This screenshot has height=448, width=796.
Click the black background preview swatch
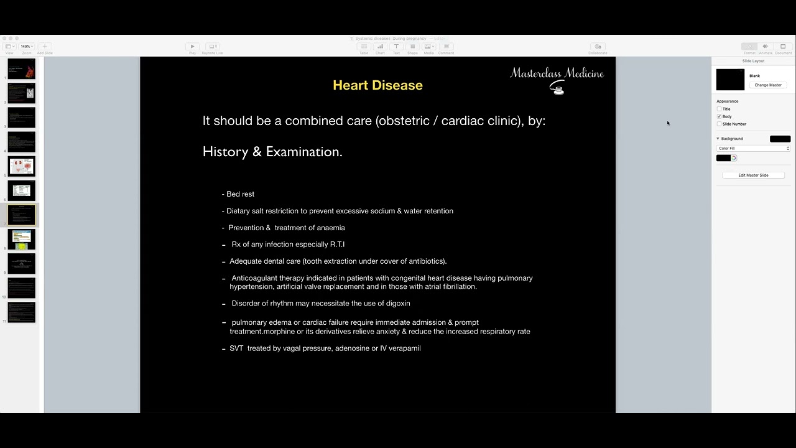pos(780,139)
